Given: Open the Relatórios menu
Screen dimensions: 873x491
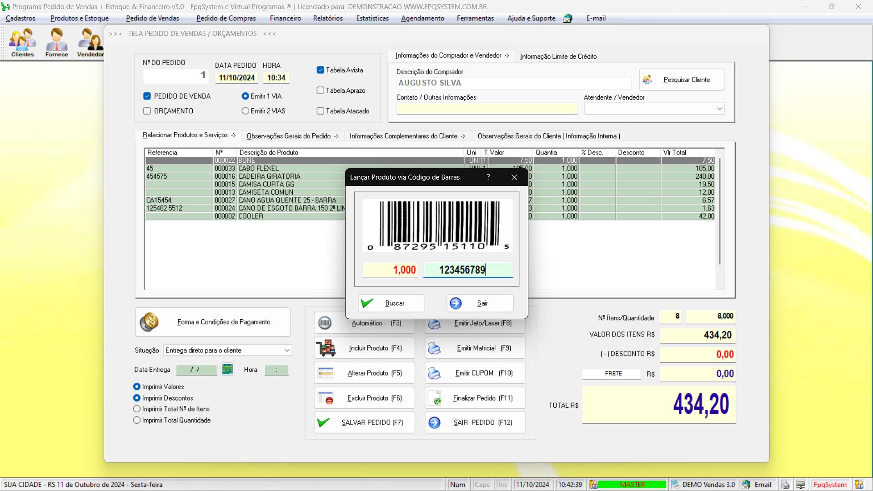Looking at the screenshot, I should 328,19.
